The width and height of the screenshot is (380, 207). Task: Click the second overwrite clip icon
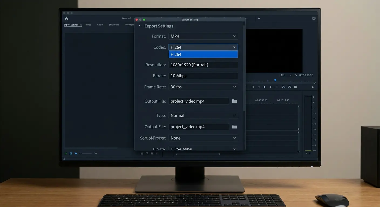tap(289, 87)
